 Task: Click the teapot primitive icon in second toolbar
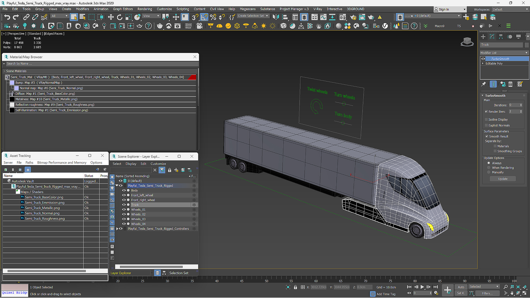click(160, 26)
